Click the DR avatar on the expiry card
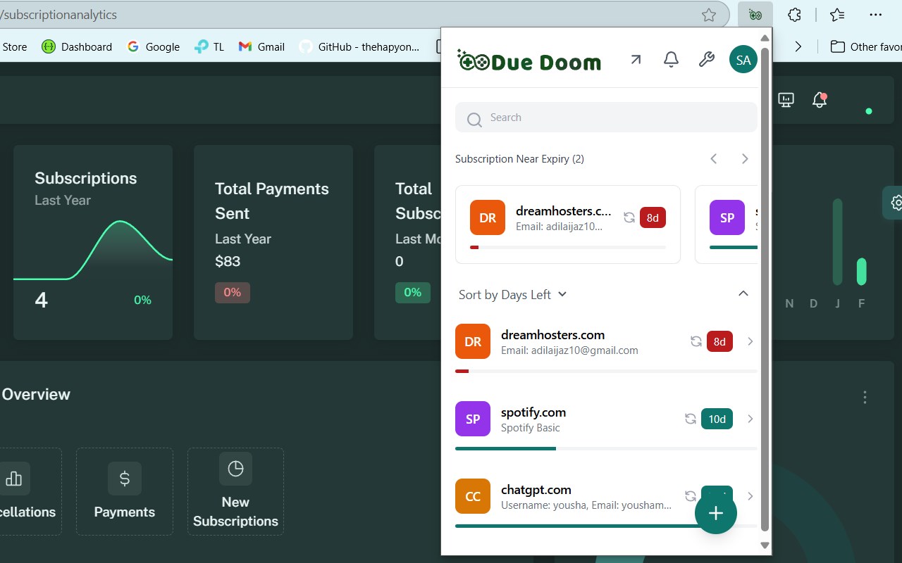Viewport: 902px width, 563px height. tap(488, 217)
